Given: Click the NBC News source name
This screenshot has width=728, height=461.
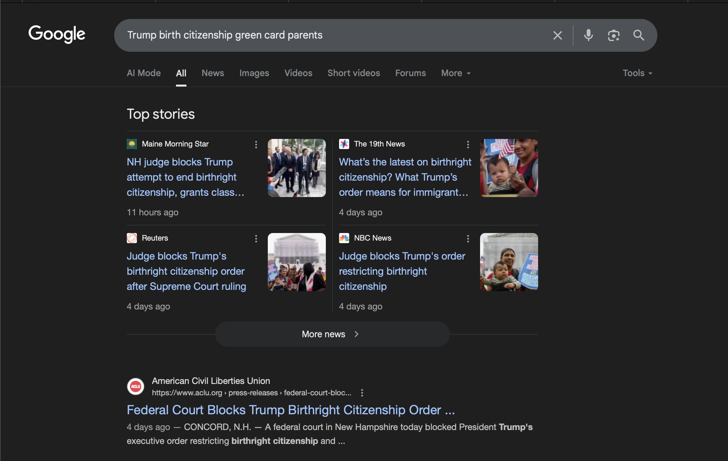Looking at the screenshot, I should pyautogui.click(x=373, y=238).
